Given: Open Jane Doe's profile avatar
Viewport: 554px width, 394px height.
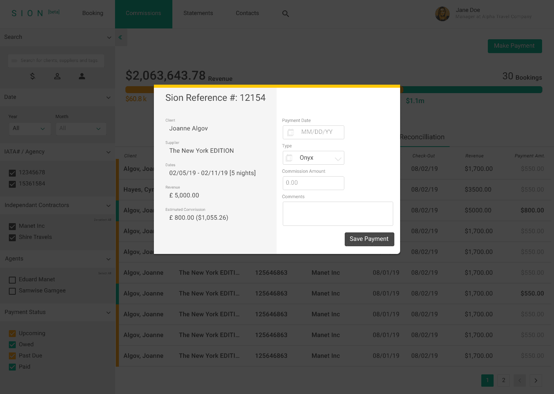Looking at the screenshot, I should pyautogui.click(x=442, y=14).
